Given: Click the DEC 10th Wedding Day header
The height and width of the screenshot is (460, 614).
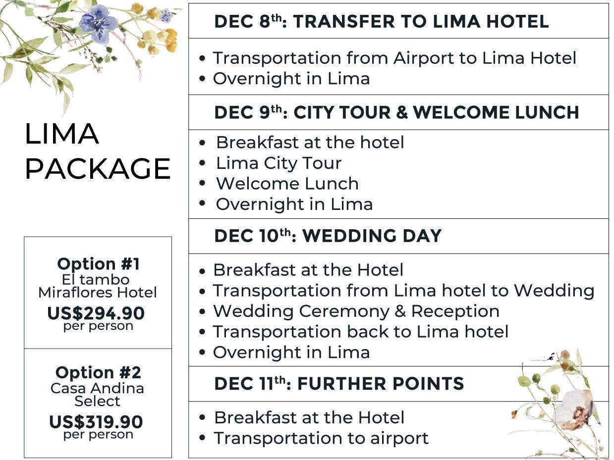Looking at the screenshot, I should [x=328, y=236].
